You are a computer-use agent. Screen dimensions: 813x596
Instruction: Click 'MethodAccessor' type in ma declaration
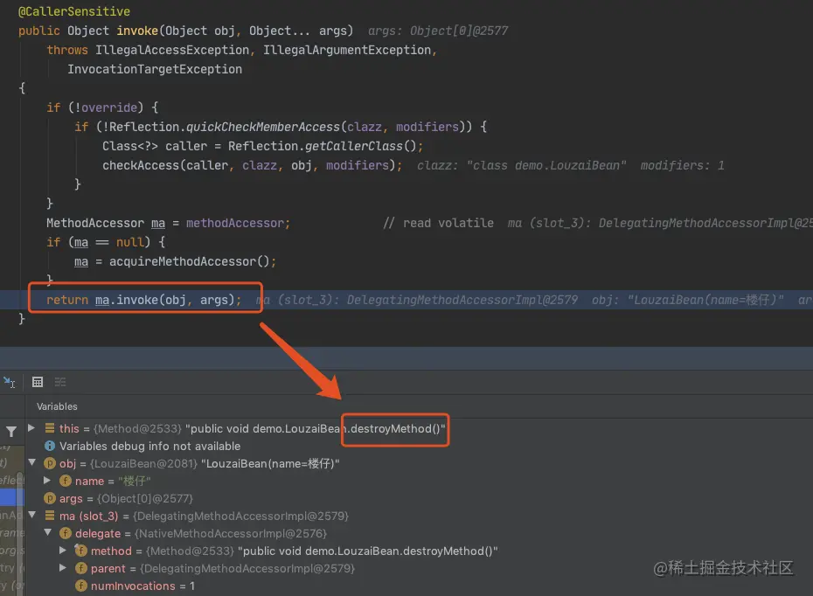coord(95,223)
